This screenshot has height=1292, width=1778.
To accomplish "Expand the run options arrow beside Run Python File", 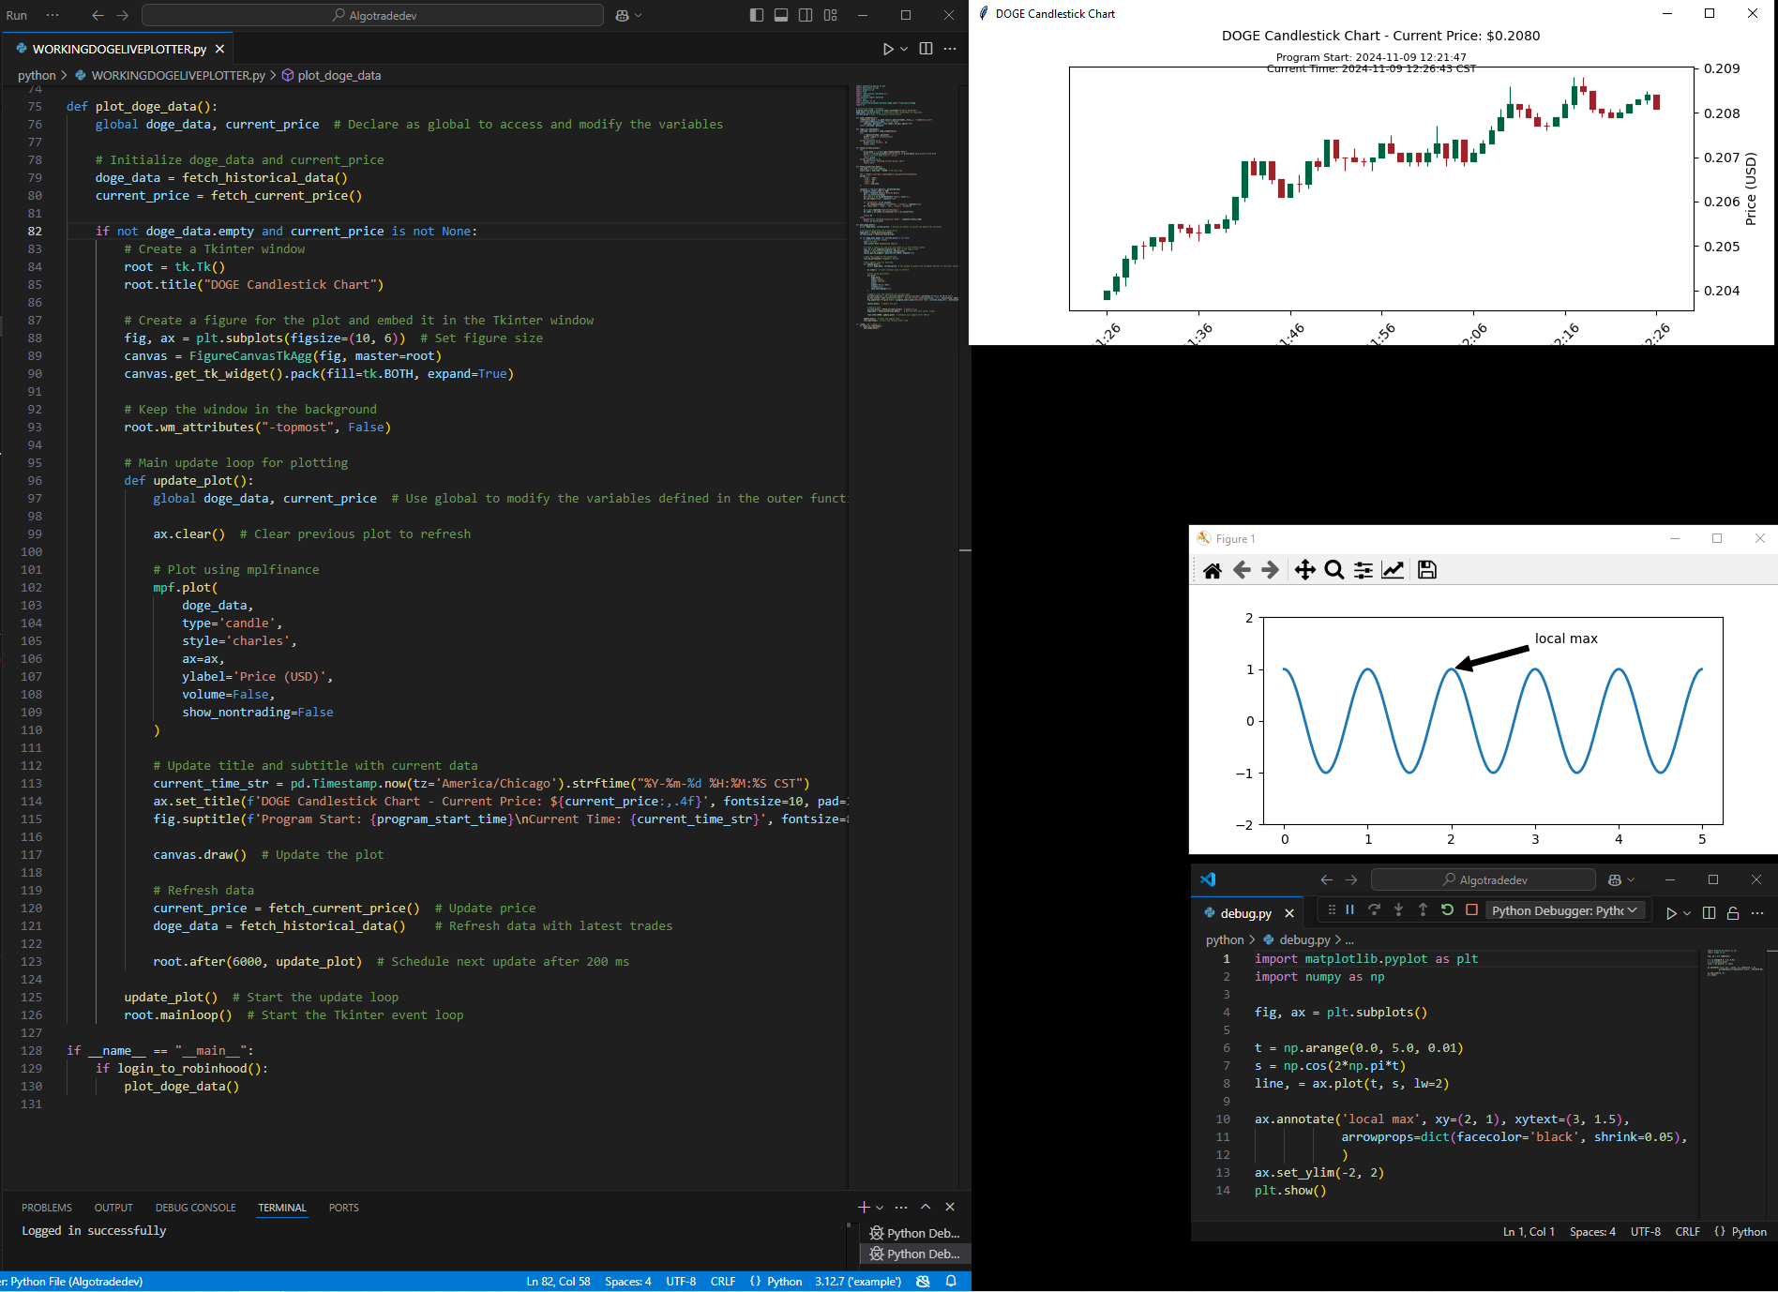I will [904, 49].
